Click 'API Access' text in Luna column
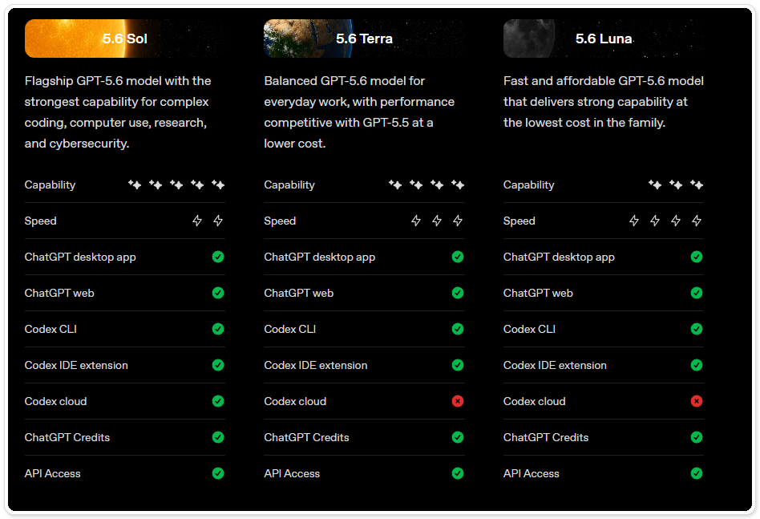This screenshot has height=519, width=760. tap(532, 473)
